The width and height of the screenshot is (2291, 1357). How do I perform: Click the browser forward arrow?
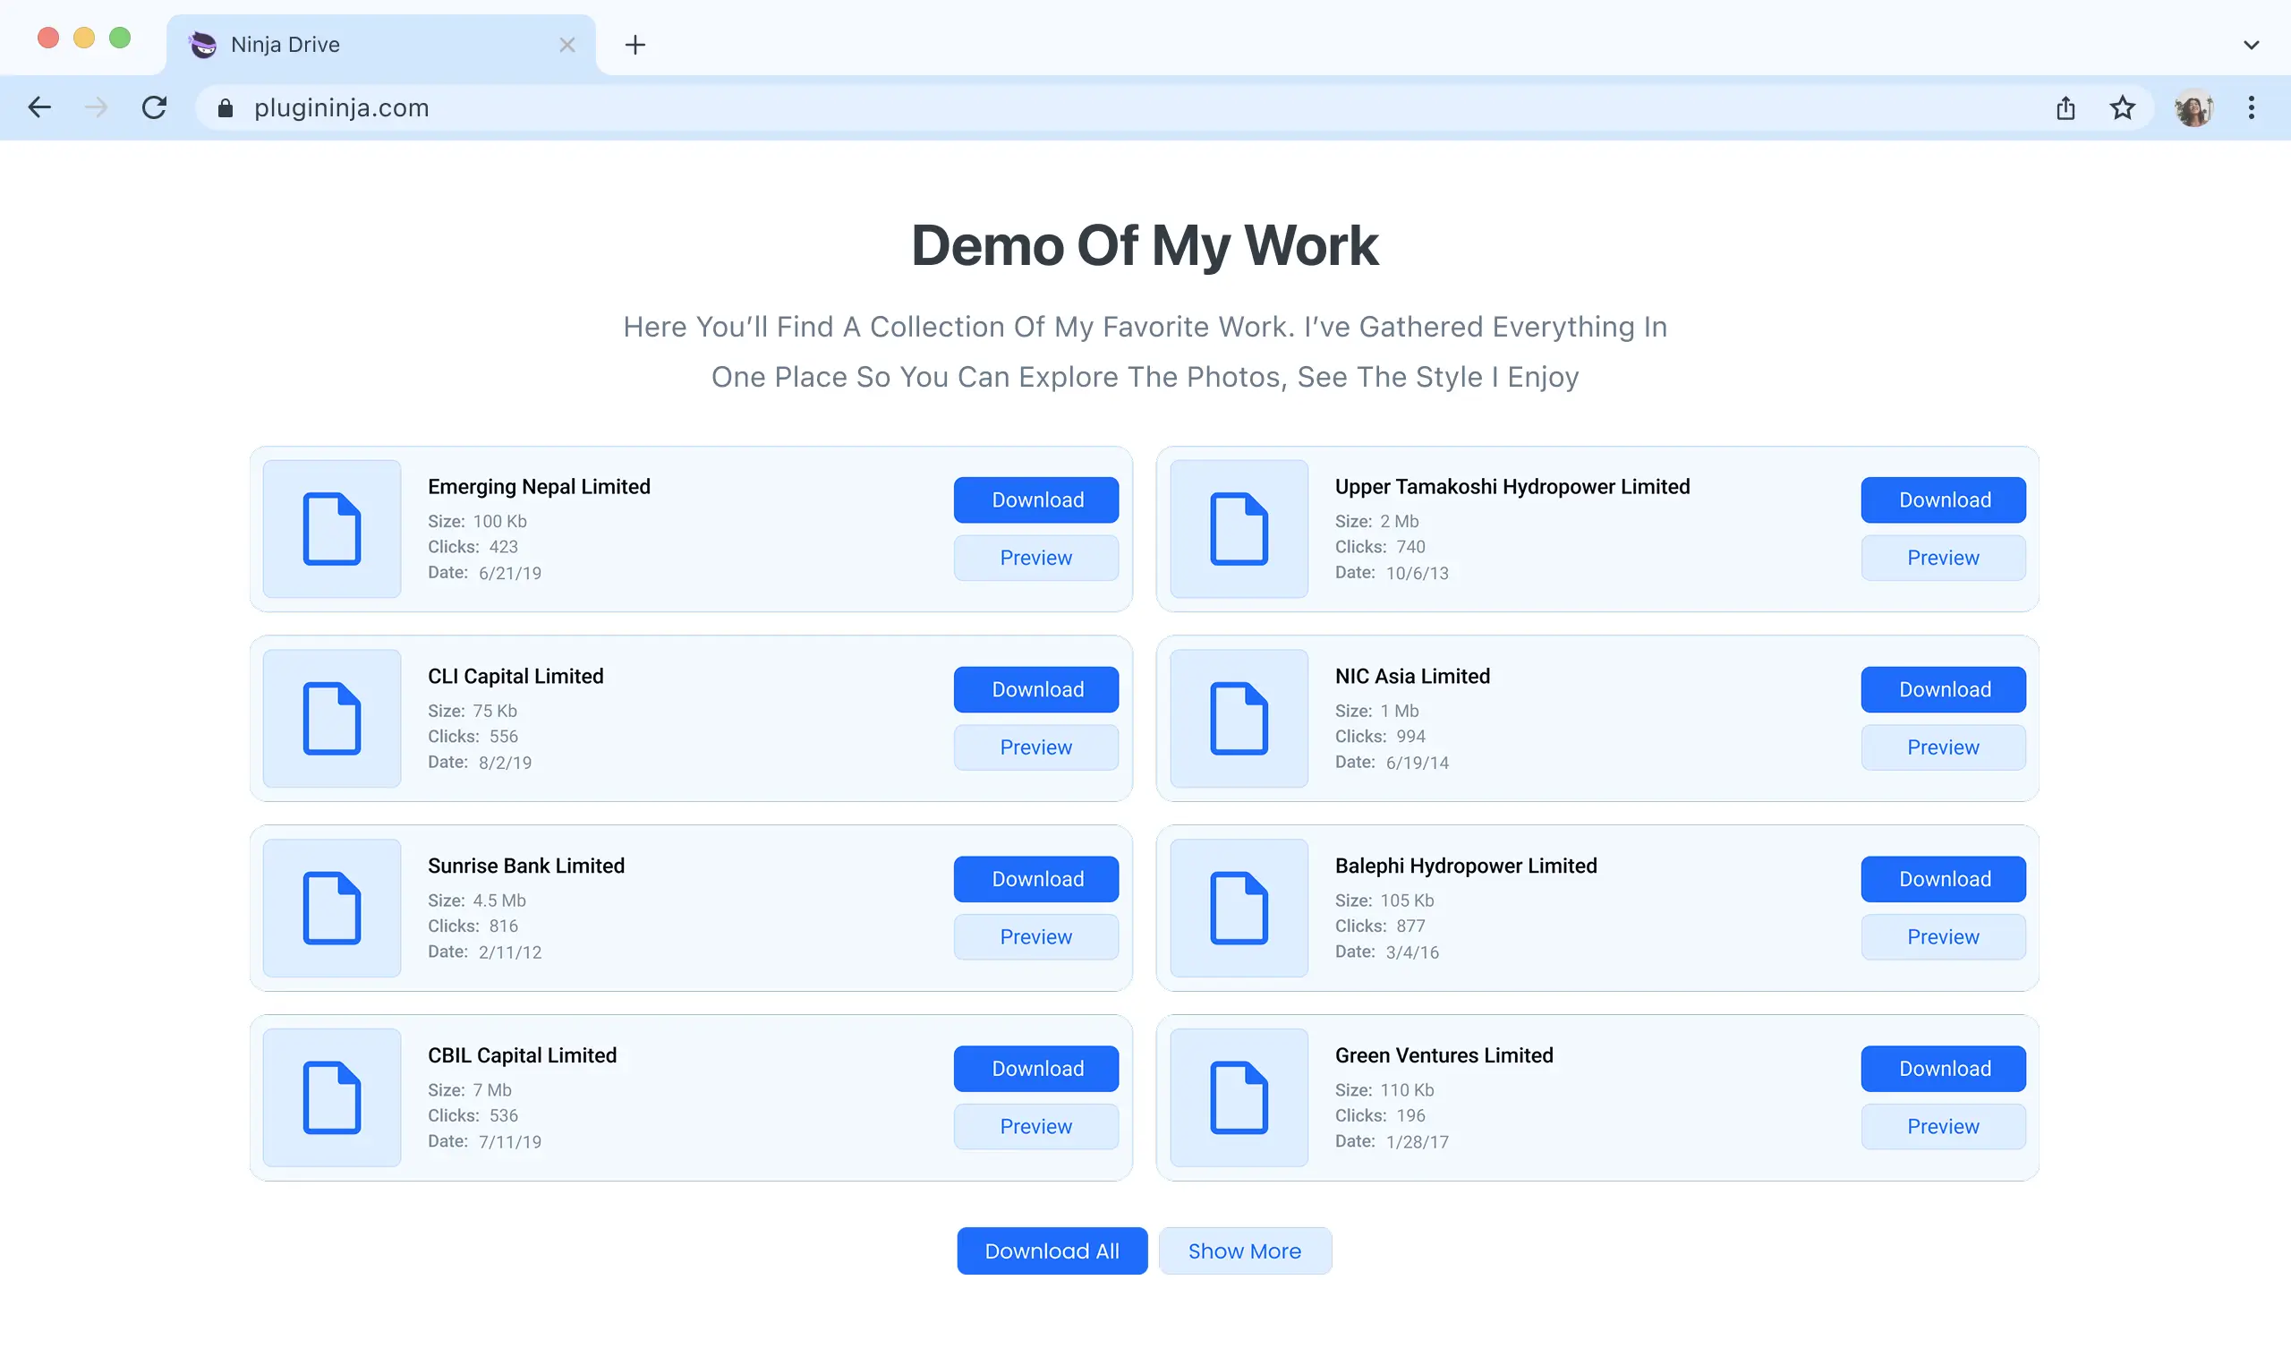[x=96, y=108]
